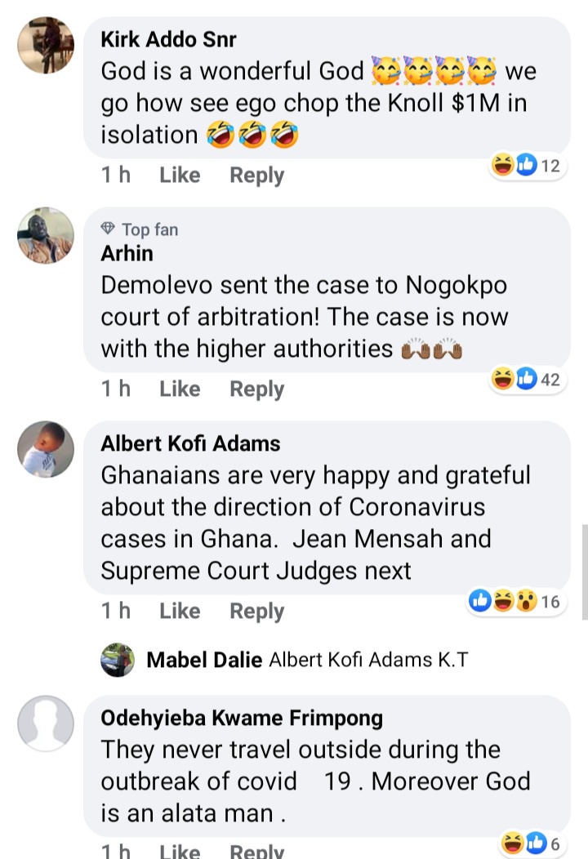The image size is (588, 859).
Task: Reply to Albert Kofi Adams' comment
Action: click(x=256, y=612)
